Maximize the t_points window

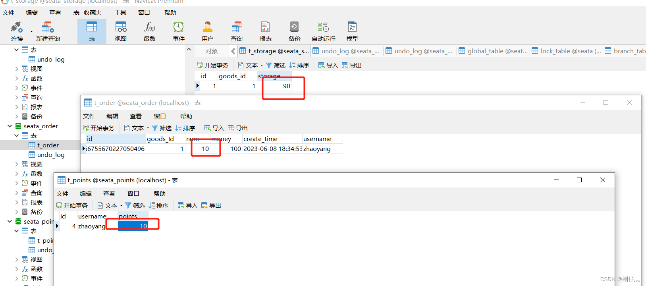click(579, 180)
